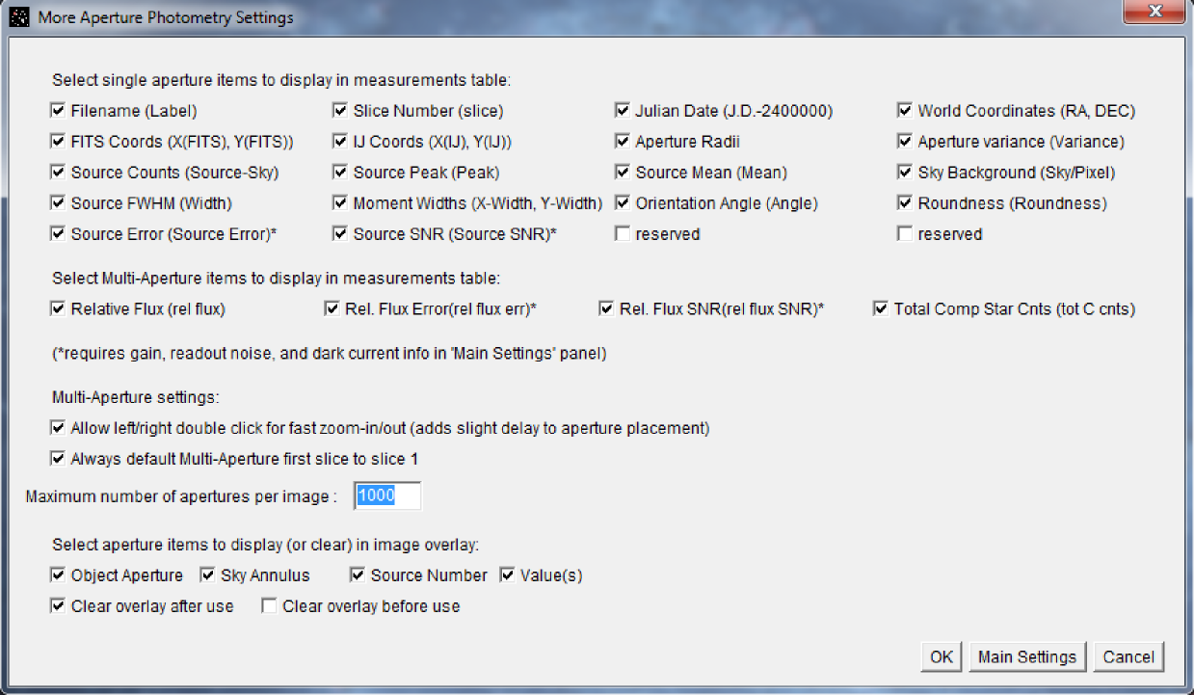Click the window title bar app icon
The height and width of the screenshot is (695, 1194).
[x=18, y=17]
